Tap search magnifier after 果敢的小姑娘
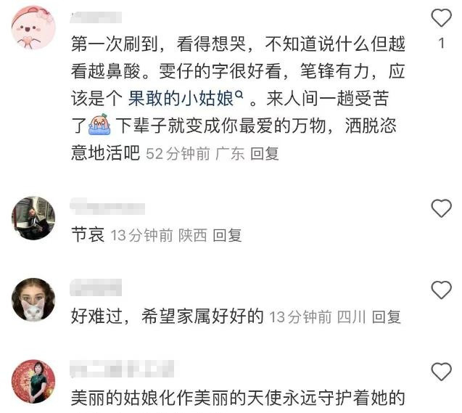 click(x=239, y=95)
